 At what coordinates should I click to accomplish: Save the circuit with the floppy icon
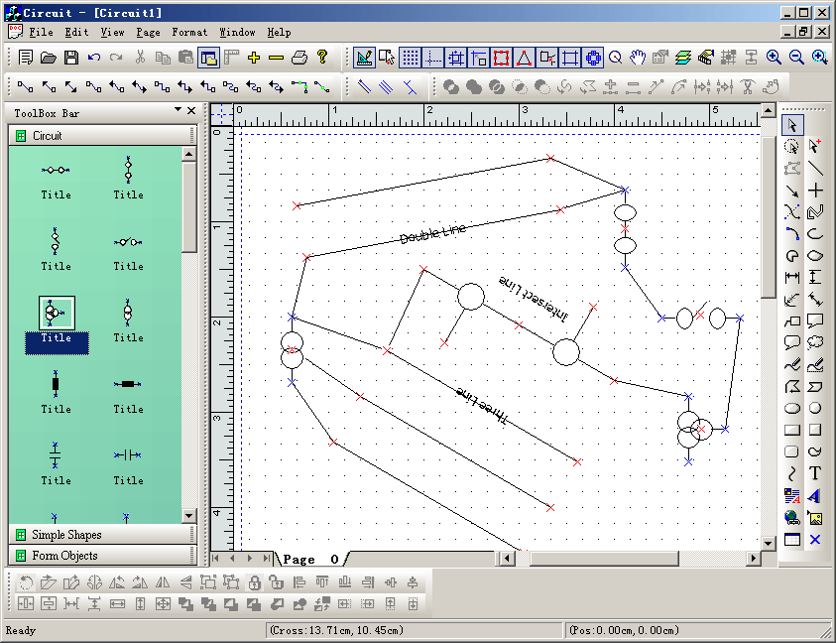(71, 58)
